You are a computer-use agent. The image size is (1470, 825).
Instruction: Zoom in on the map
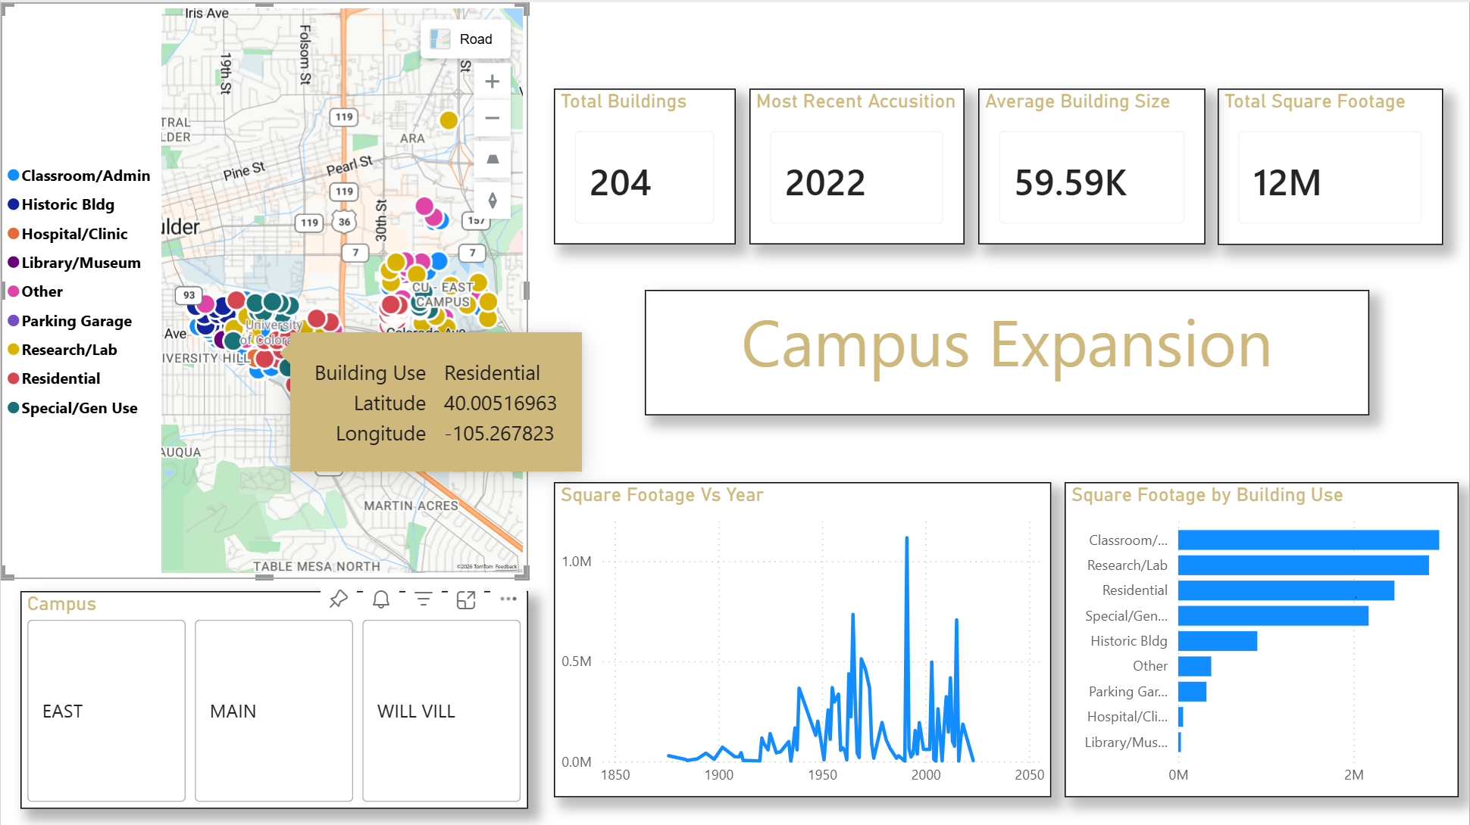492,82
